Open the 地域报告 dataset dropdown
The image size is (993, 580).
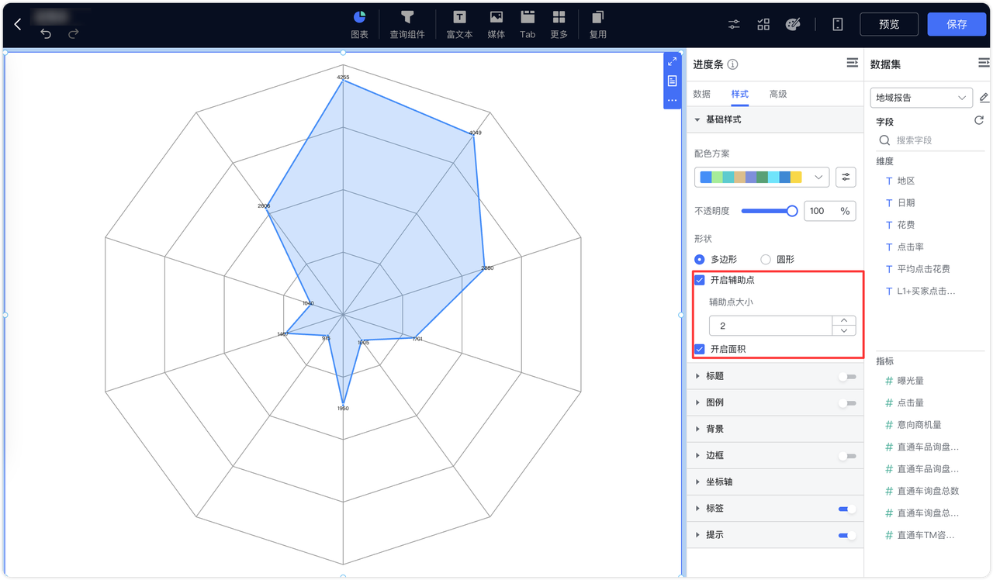coord(922,98)
